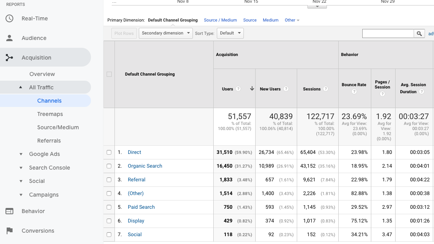This screenshot has width=434, height=244.
Task: Open the New Users help icon
Action: (x=286, y=89)
